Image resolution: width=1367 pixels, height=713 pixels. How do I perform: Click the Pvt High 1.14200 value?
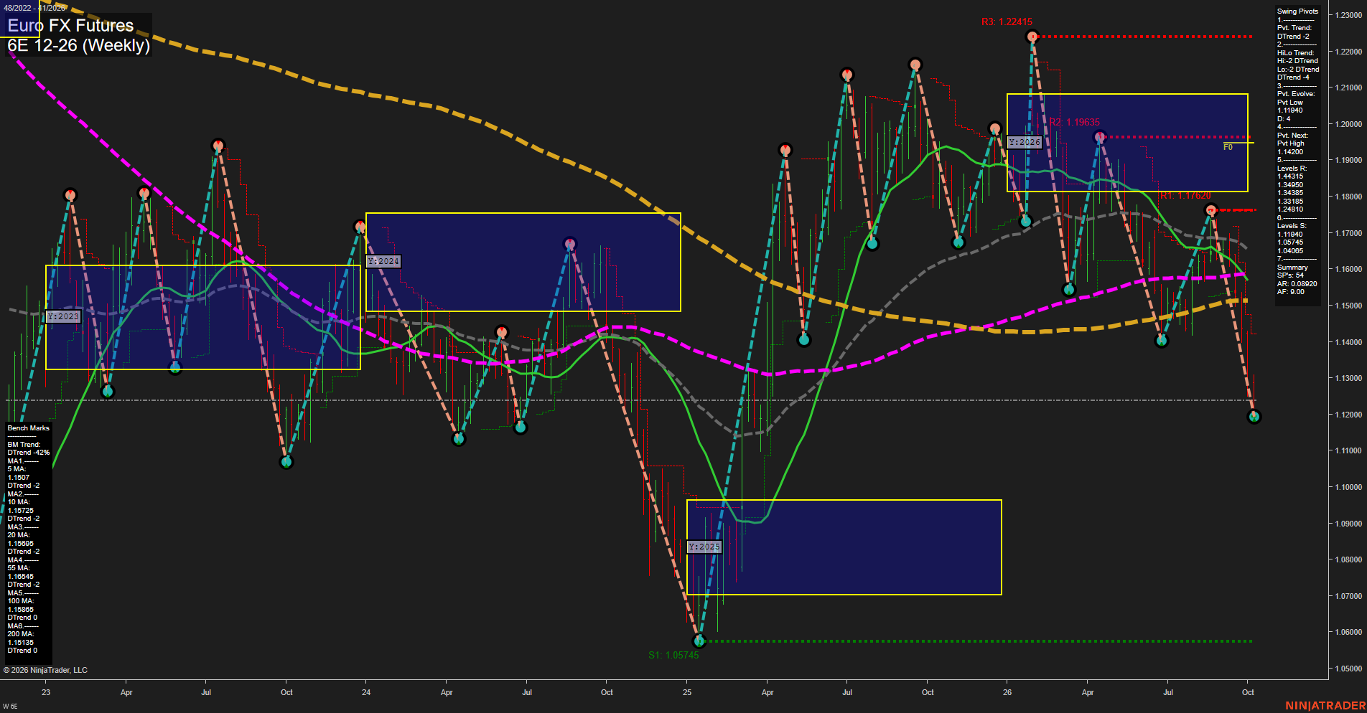pyautogui.click(x=1290, y=152)
